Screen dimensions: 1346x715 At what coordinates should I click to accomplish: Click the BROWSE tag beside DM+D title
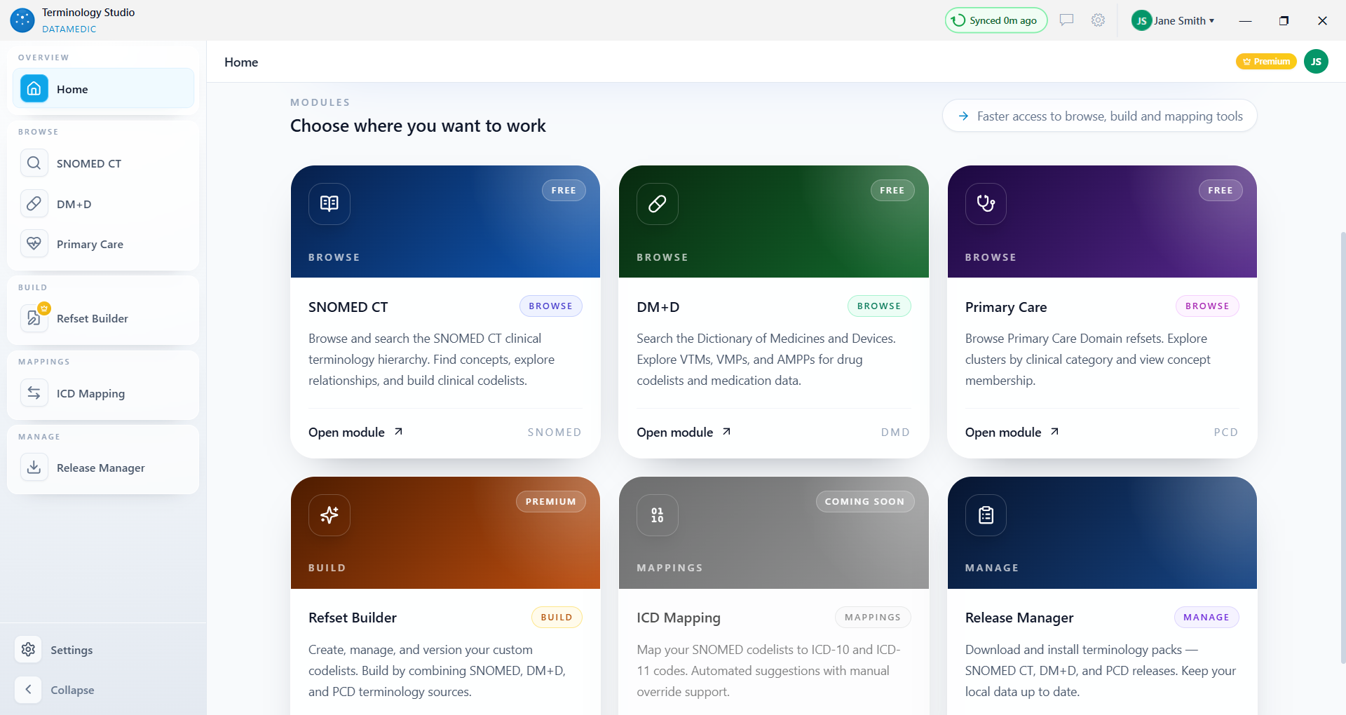(879, 306)
